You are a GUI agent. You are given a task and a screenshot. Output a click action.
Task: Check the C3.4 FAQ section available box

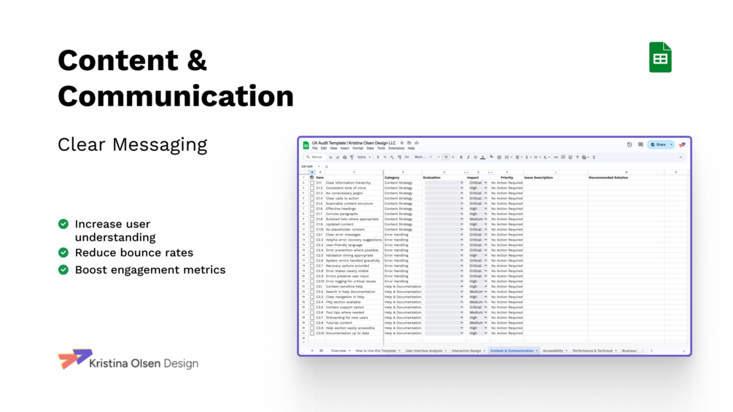[312, 302]
